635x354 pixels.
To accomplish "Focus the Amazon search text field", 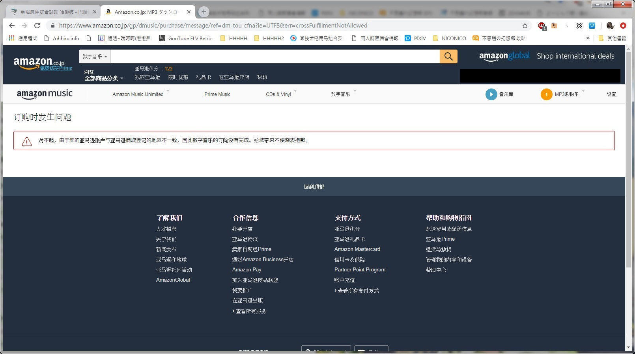I will tap(275, 56).
